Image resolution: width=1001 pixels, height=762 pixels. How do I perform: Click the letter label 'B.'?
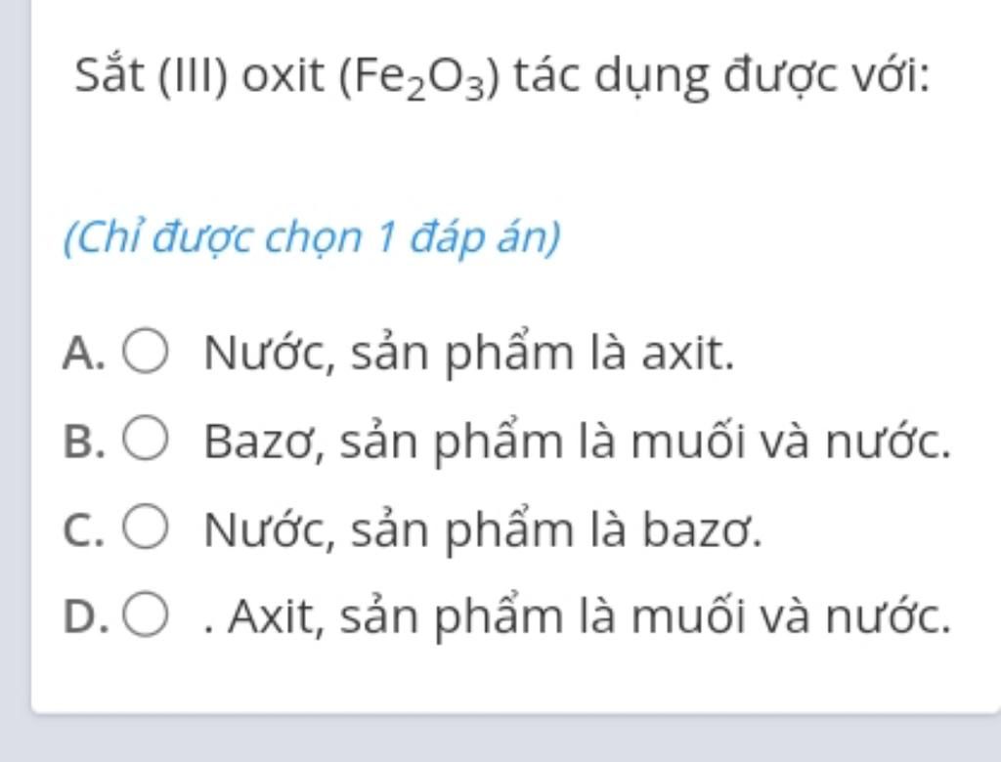click(84, 441)
